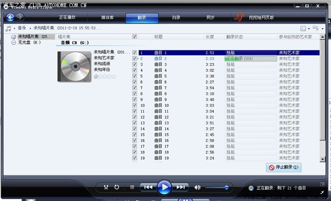331x201 pixels.
Task: Stop playback with the square button
Action: (x=132, y=187)
